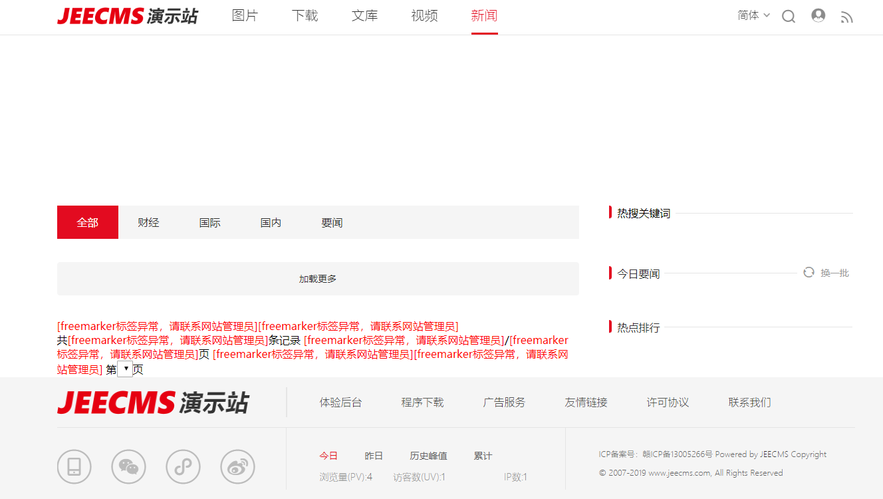Open the 友情链接 footer link

pyautogui.click(x=586, y=403)
